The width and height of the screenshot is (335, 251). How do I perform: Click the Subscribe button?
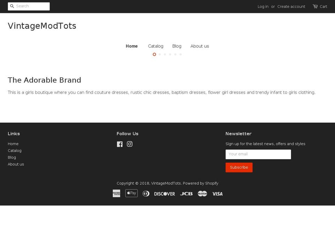[x=239, y=168]
